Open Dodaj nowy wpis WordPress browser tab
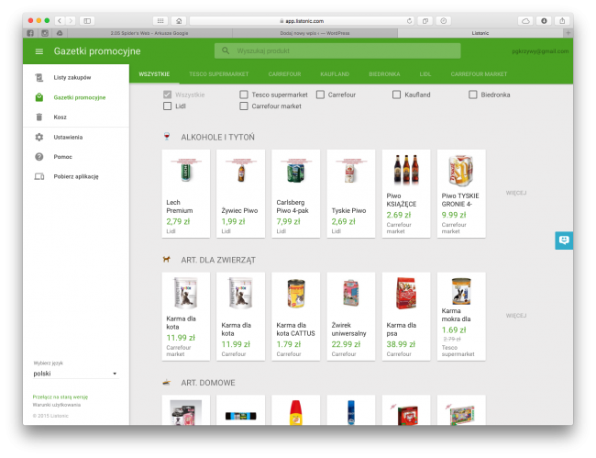 (x=315, y=33)
